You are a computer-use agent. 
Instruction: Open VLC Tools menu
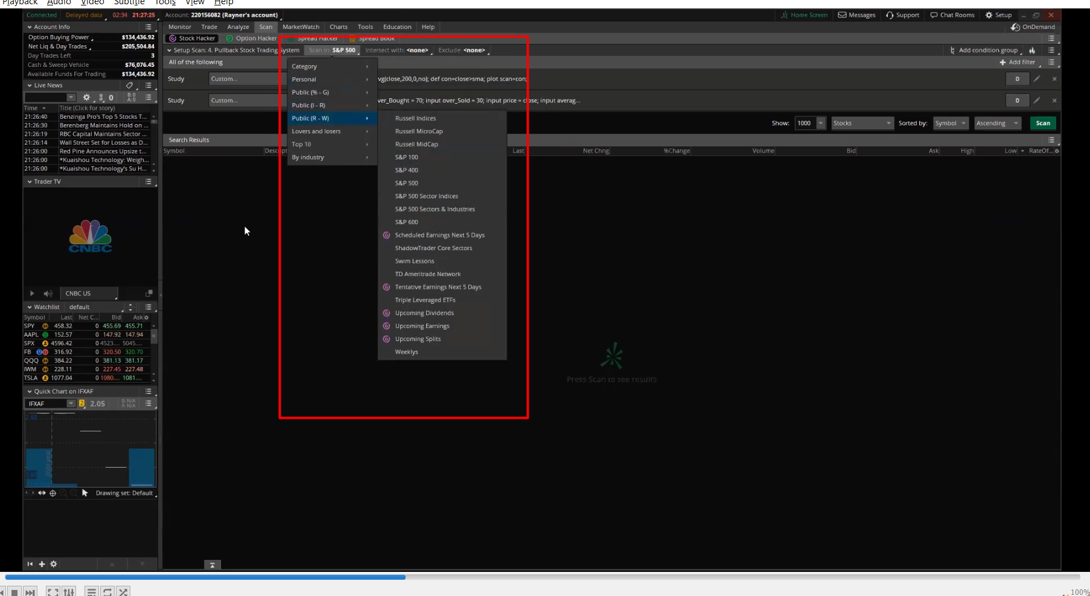pyautogui.click(x=165, y=2)
